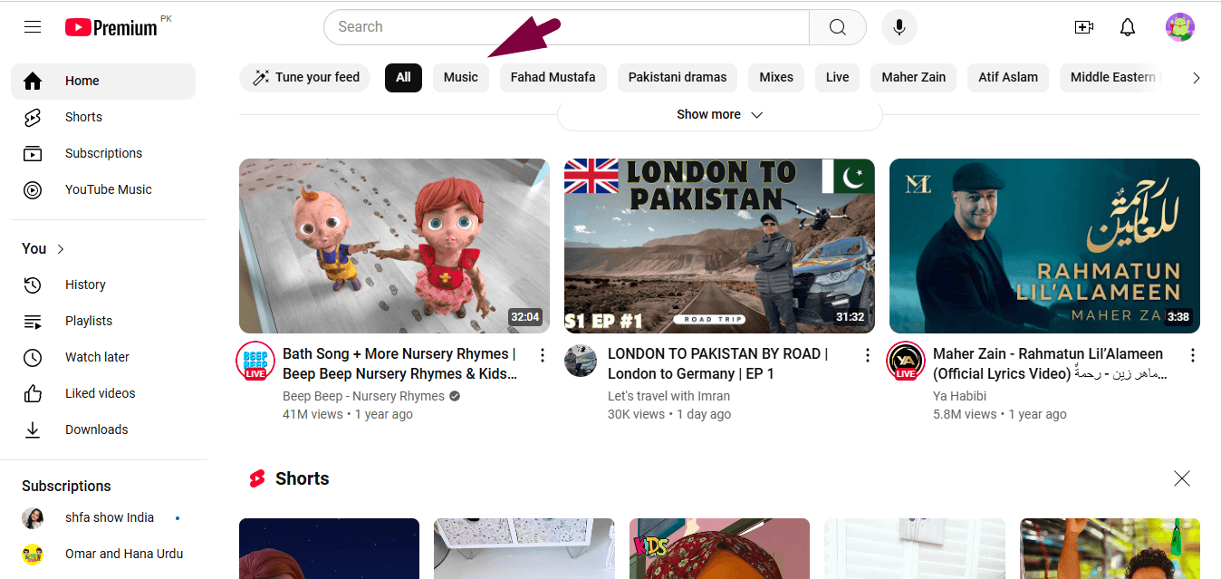Open the Ya Habibi channel name
Image resolution: width=1221 pixels, height=579 pixels.
pyautogui.click(x=960, y=396)
